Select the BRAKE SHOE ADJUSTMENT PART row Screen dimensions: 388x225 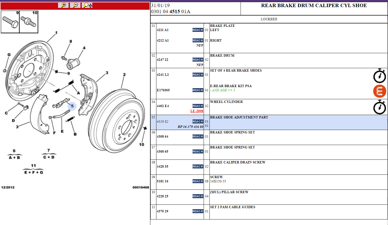point(269,122)
